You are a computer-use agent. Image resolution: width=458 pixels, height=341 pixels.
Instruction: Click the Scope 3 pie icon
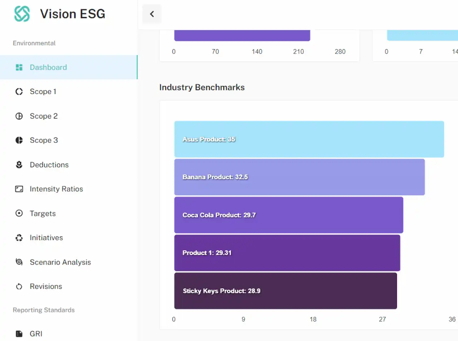[x=19, y=140]
